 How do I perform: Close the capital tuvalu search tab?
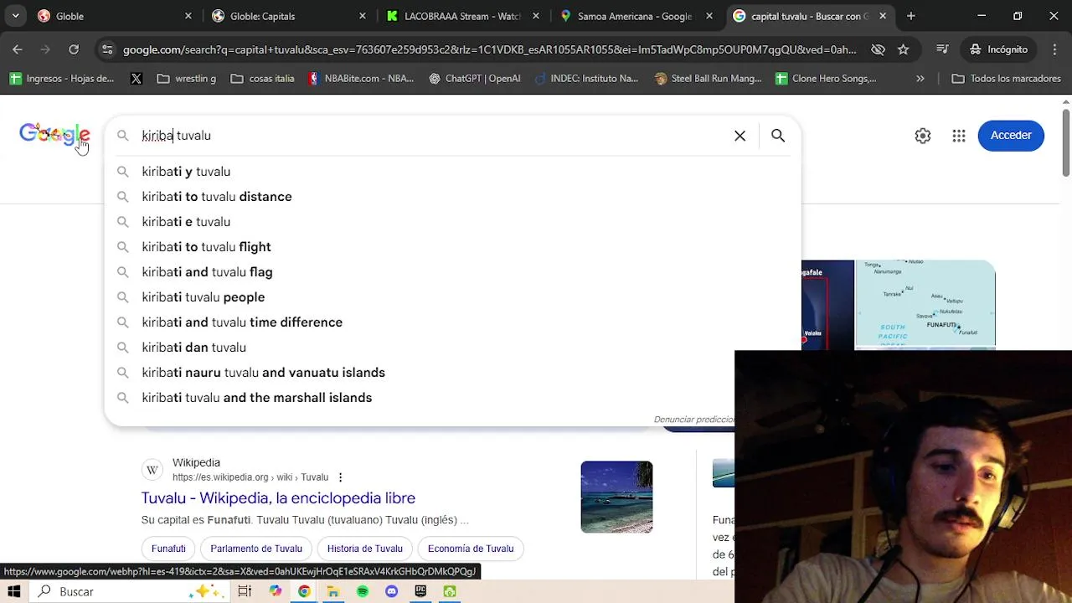pos(883,16)
